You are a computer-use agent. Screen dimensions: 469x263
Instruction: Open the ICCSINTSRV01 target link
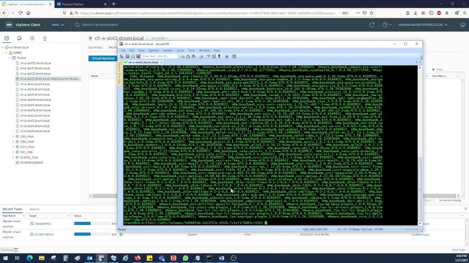(44, 234)
